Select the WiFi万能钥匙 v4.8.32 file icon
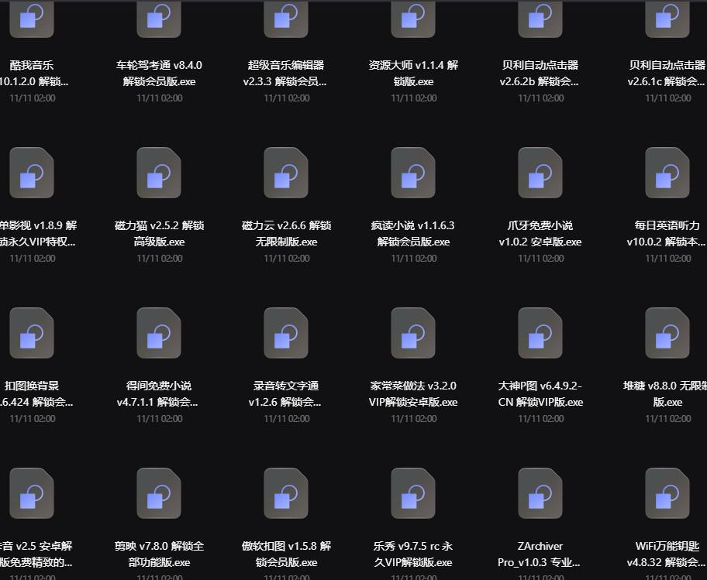 tap(667, 493)
